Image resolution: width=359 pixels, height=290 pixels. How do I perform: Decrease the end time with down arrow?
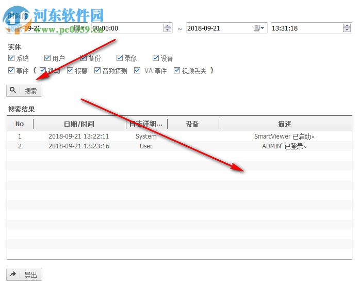point(347,30)
